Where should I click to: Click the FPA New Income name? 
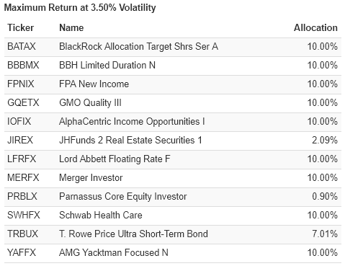click(x=94, y=84)
